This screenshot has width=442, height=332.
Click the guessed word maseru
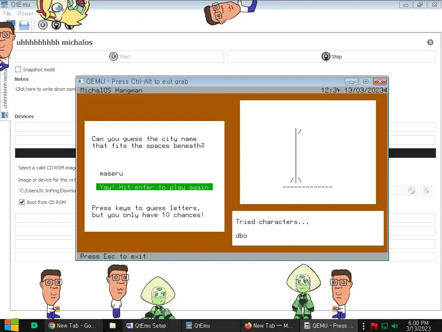[111, 173]
